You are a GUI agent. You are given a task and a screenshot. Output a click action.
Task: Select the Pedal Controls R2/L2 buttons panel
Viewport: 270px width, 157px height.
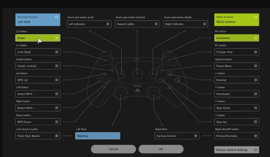[237, 20]
